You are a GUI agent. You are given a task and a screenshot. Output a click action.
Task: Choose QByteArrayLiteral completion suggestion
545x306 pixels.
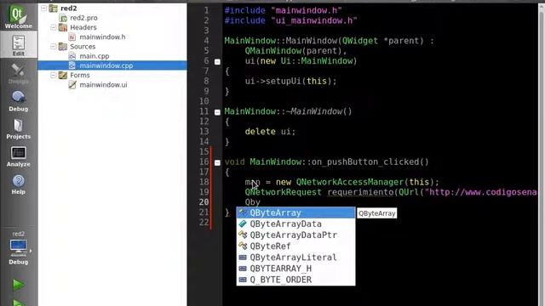[295, 257]
